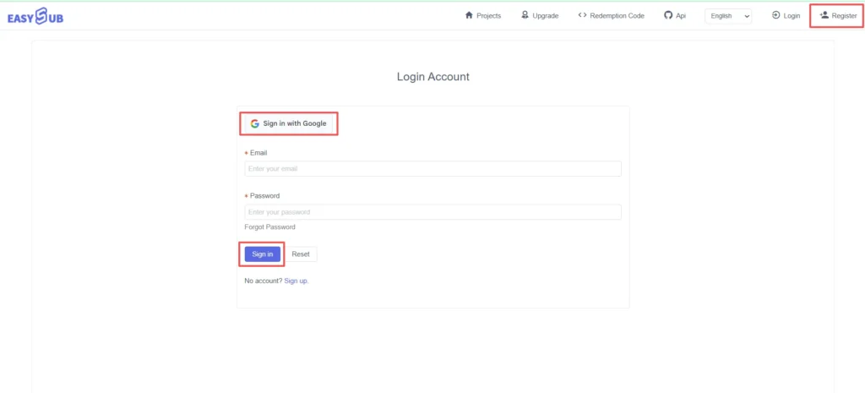
Task: Click the Password field label
Action: pos(264,195)
